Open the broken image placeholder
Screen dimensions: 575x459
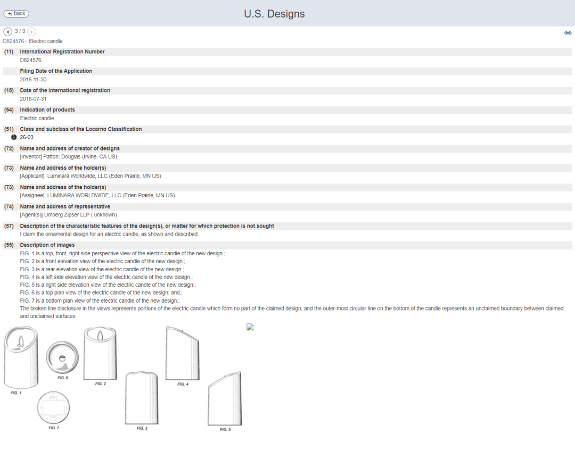click(x=250, y=327)
